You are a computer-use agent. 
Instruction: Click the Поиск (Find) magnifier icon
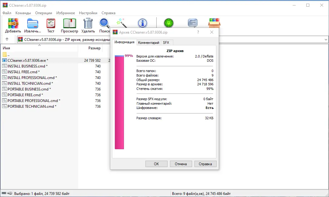pos(104,23)
